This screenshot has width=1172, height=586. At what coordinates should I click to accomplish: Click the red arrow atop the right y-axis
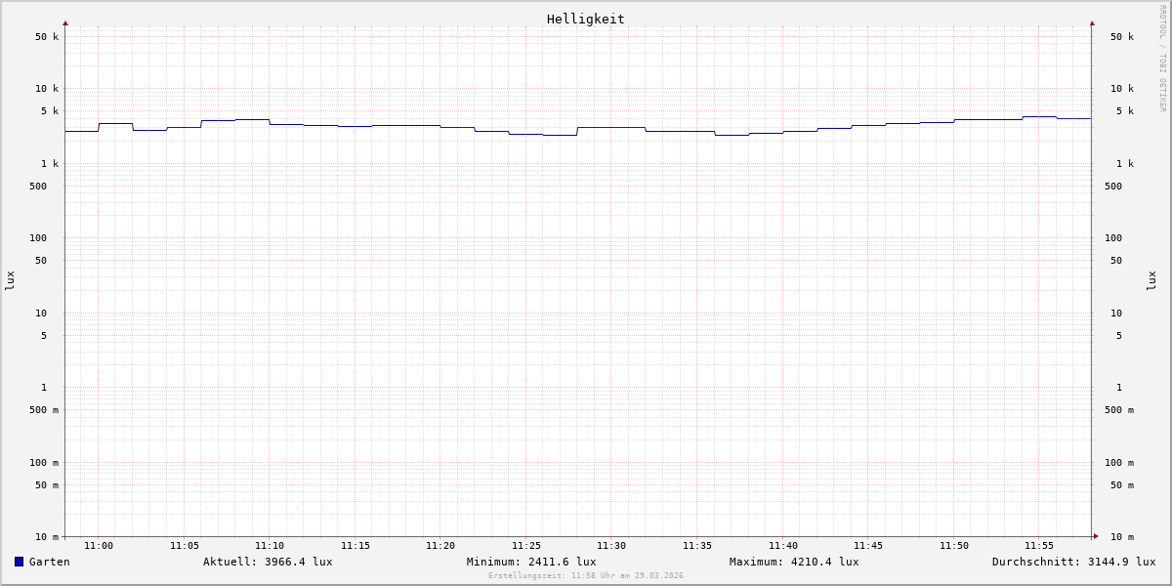[x=1092, y=22]
